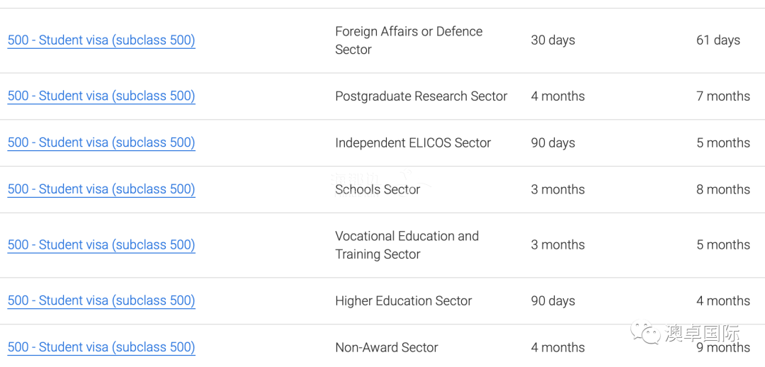The width and height of the screenshot is (765, 367).
Task: Open Student visa link for Higher Education Sector
Action: tap(101, 300)
